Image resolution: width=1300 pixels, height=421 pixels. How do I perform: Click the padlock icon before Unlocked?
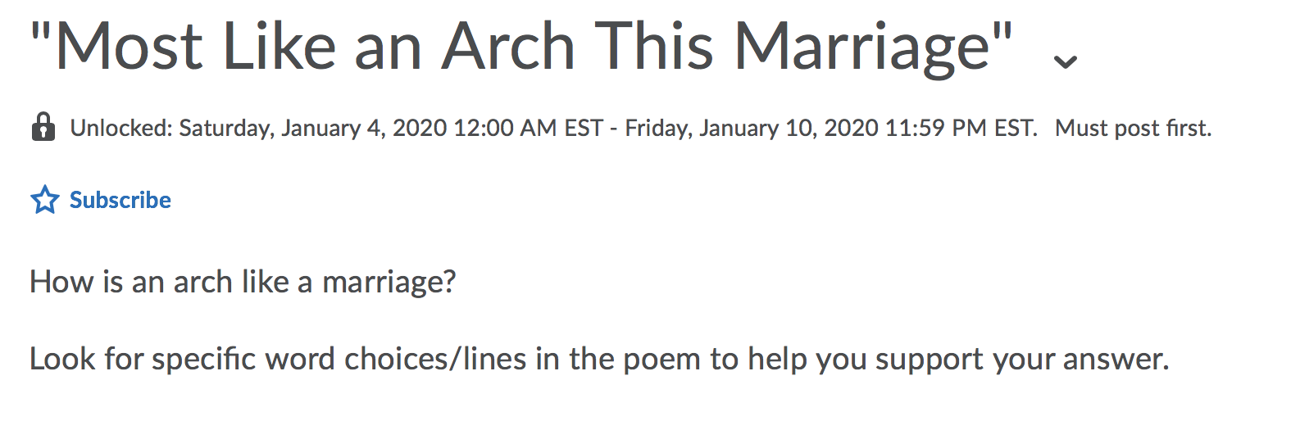point(43,127)
